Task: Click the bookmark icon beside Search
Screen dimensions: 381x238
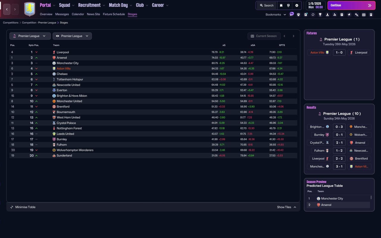Action: (281, 5)
